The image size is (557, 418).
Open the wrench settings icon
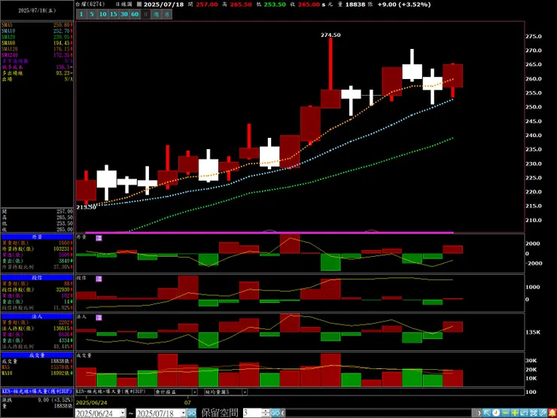tap(543, 413)
